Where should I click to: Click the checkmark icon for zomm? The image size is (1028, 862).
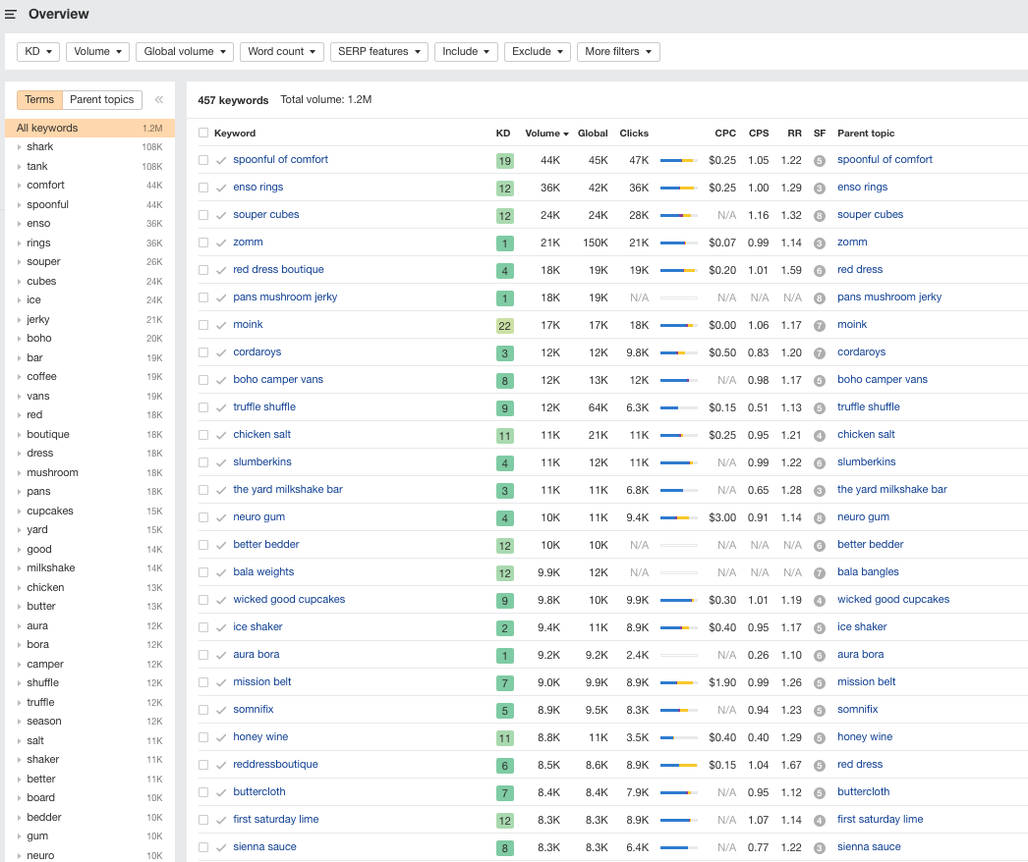point(221,242)
